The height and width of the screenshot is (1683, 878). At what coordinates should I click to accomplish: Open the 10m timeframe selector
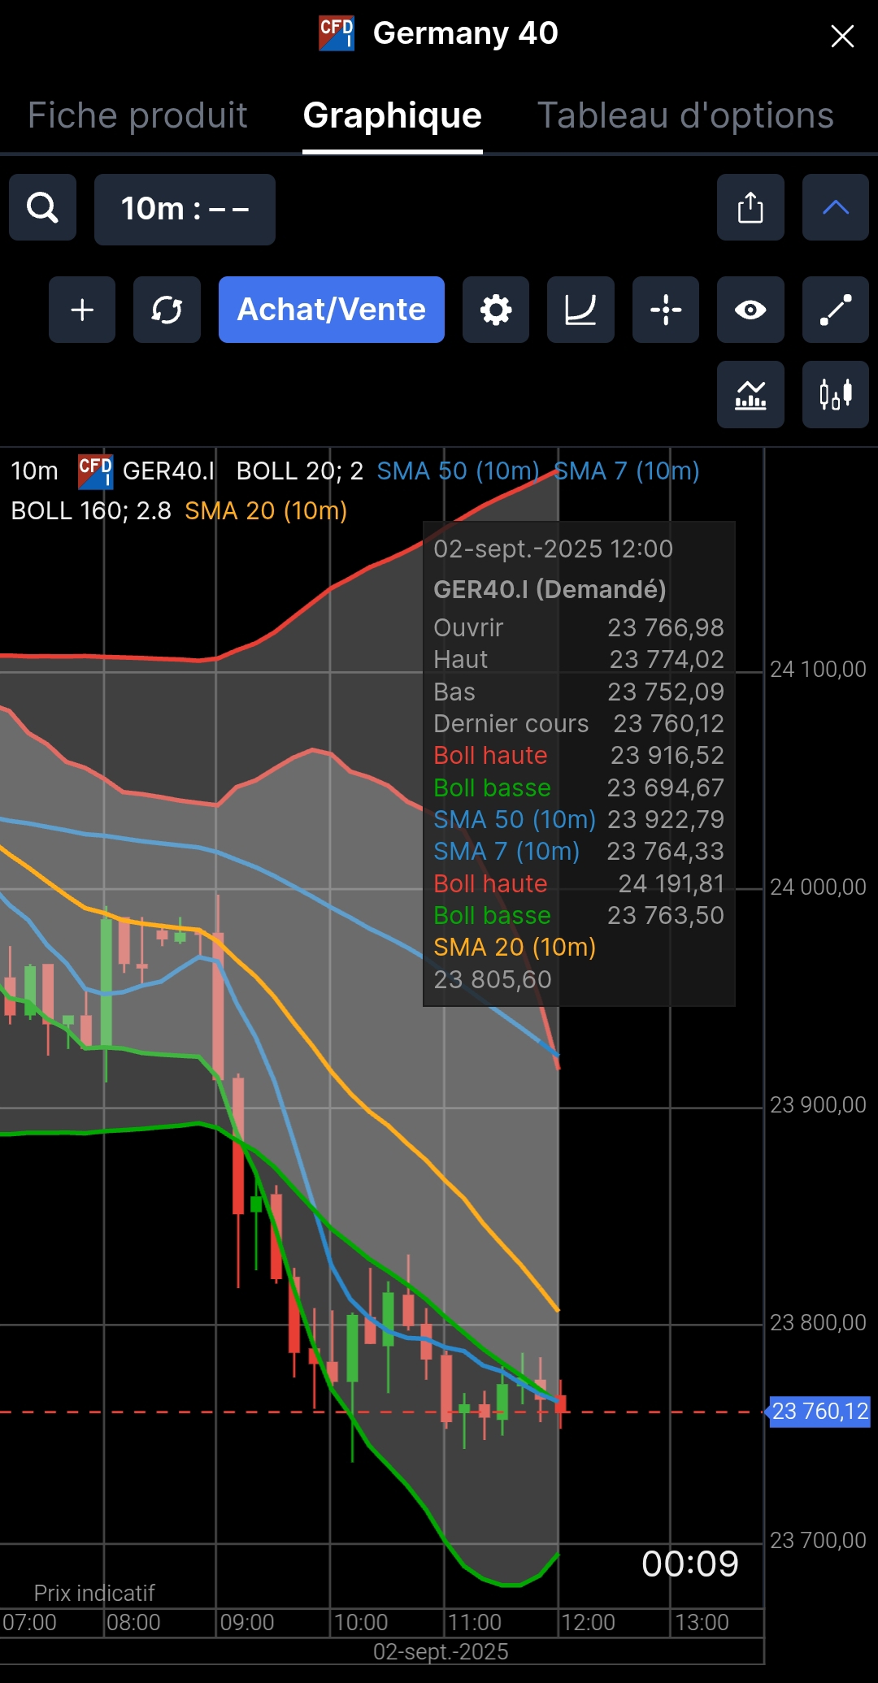tap(185, 210)
